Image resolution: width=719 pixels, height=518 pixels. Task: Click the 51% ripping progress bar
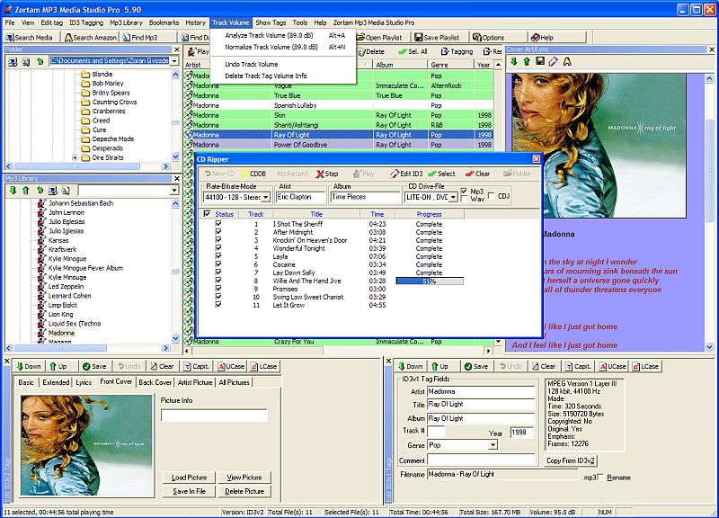click(x=430, y=281)
